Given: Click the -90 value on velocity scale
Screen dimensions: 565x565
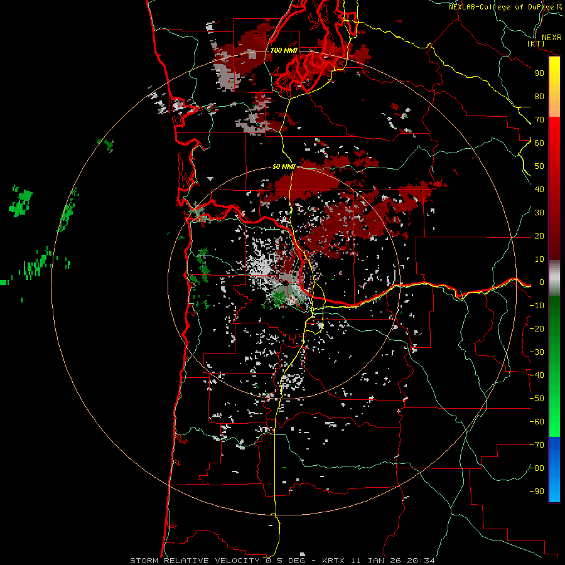Looking at the screenshot, I should pos(537,492).
